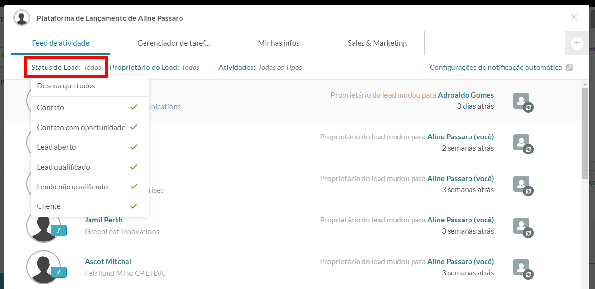Open Configurações de notificação automática link
The image size is (595, 289).
(496, 68)
